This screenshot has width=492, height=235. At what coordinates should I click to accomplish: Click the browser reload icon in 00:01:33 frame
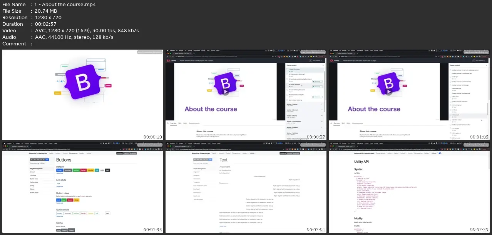(9, 149)
